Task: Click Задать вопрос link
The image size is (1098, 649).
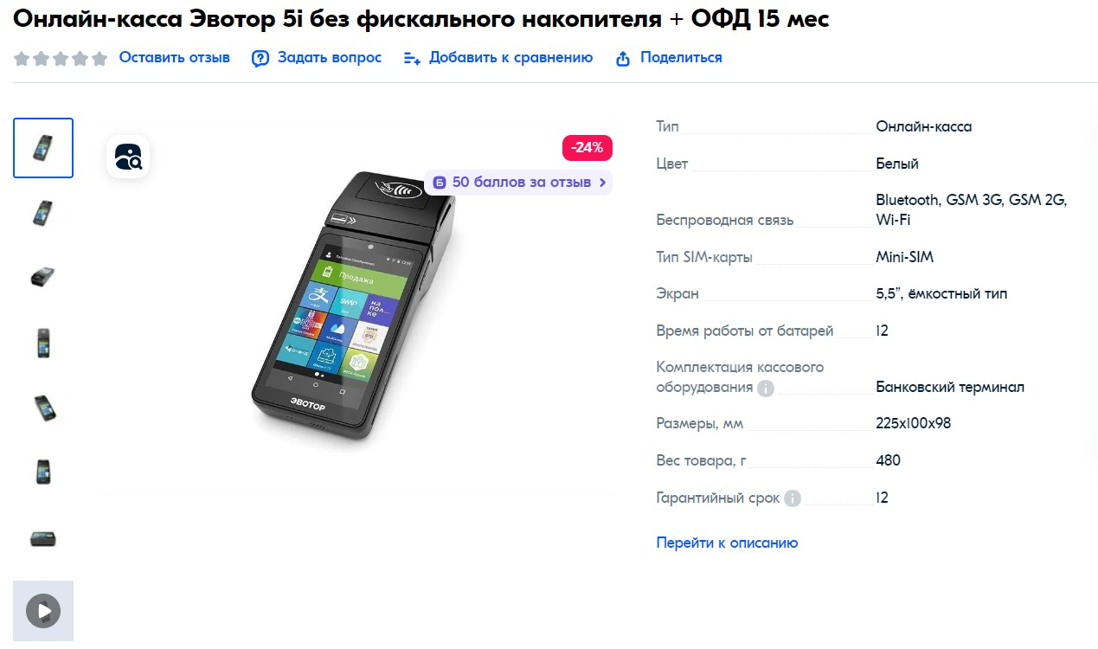Action: pyautogui.click(x=330, y=57)
